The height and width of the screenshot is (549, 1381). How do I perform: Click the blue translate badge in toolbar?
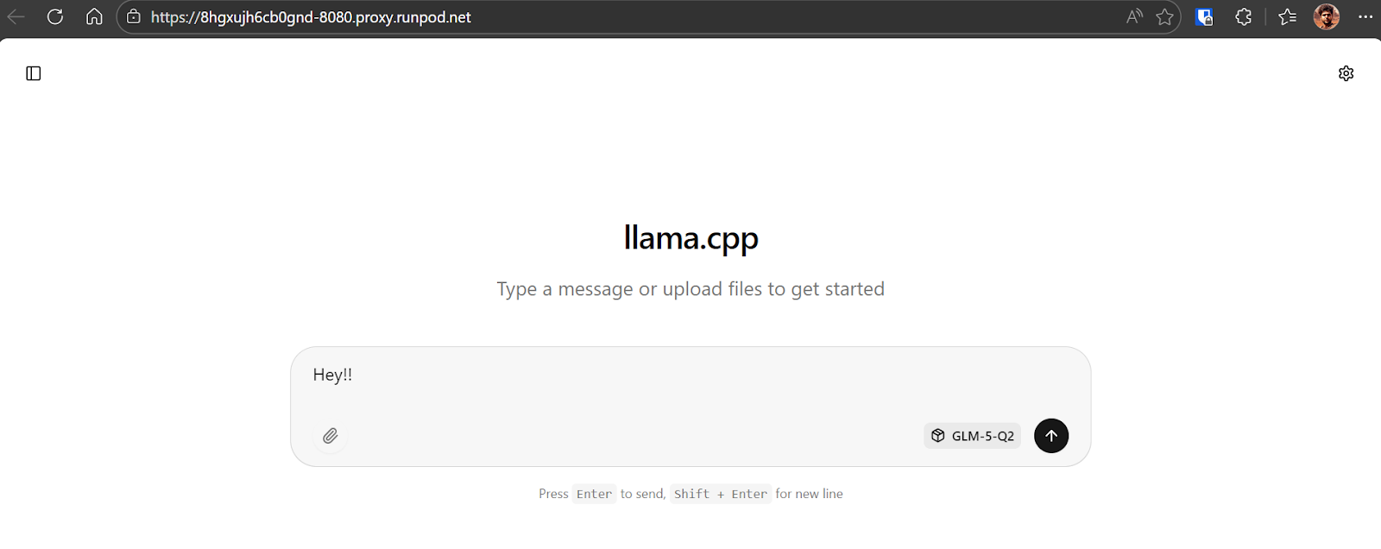pos(1205,16)
